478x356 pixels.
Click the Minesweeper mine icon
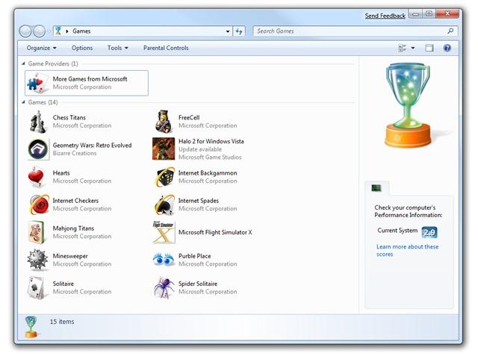(x=38, y=260)
